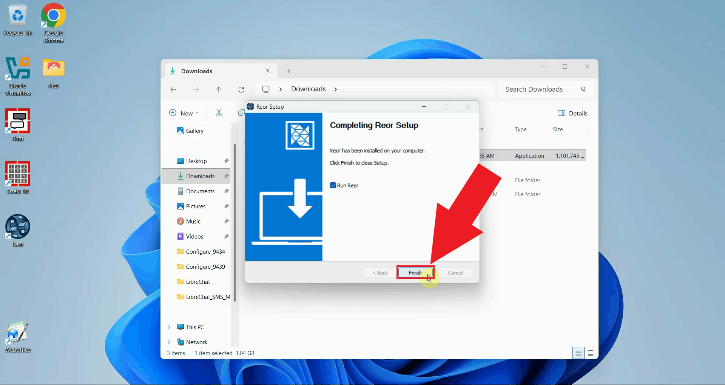Expand the Network tree node
This screenshot has height=385, width=725.
point(169,342)
